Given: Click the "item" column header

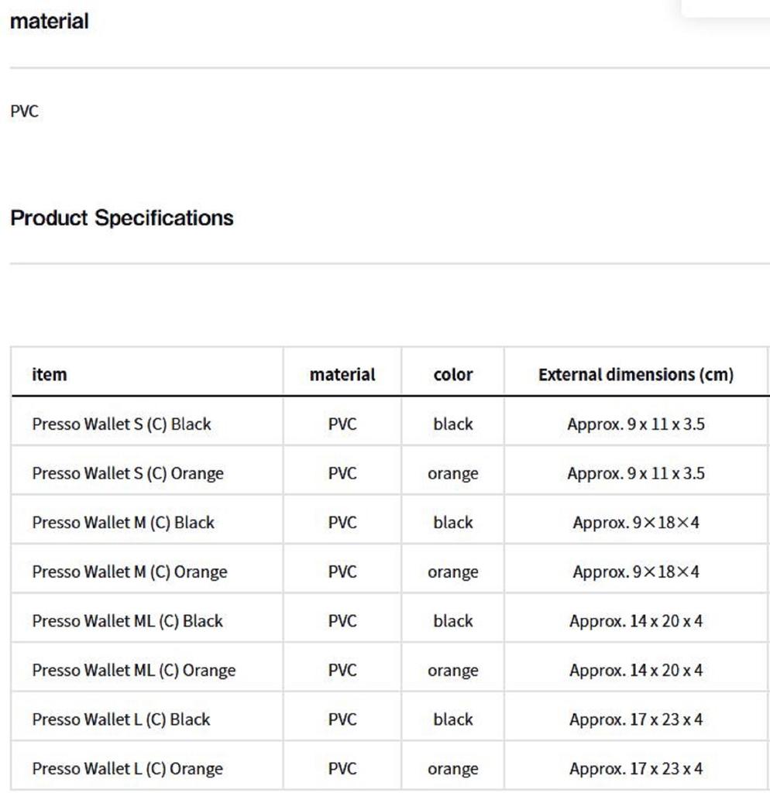Looking at the screenshot, I should click(x=50, y=375).
